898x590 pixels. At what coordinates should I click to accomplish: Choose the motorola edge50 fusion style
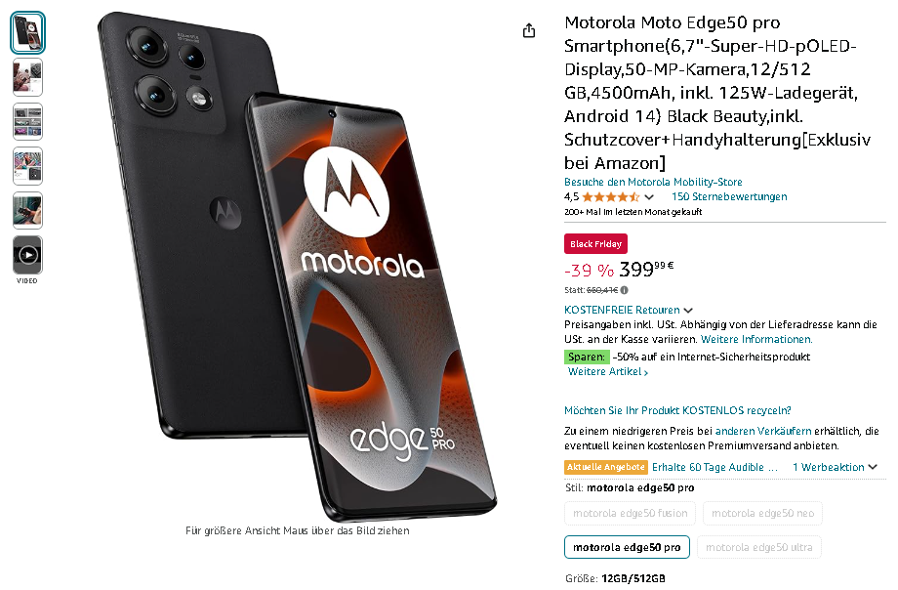point(630,513)
